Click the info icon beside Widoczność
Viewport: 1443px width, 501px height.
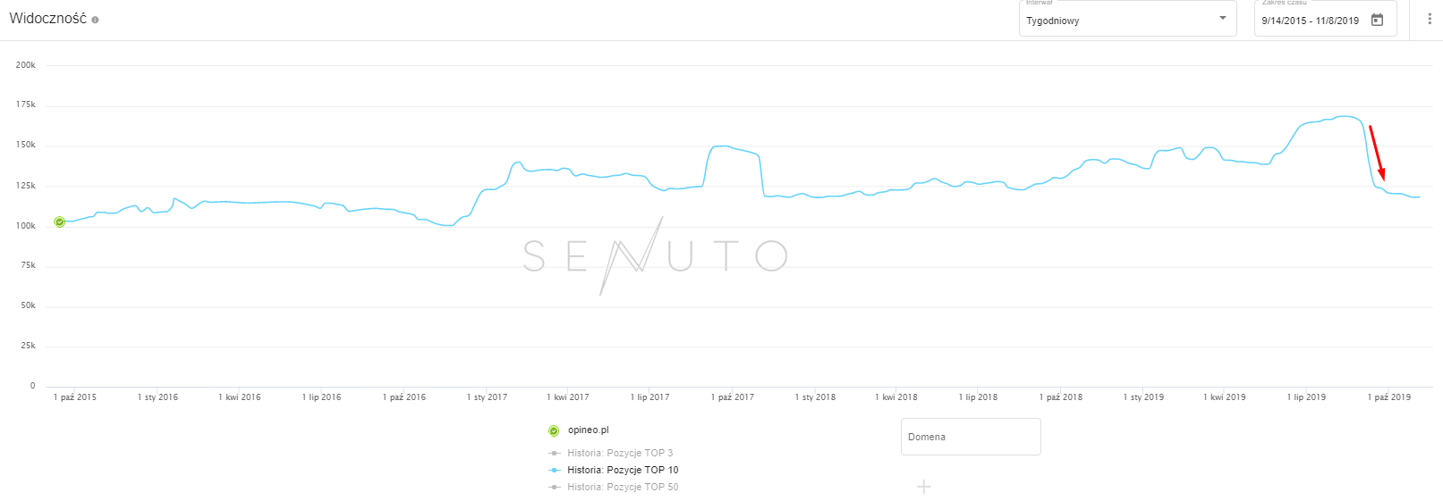[95, 20]
